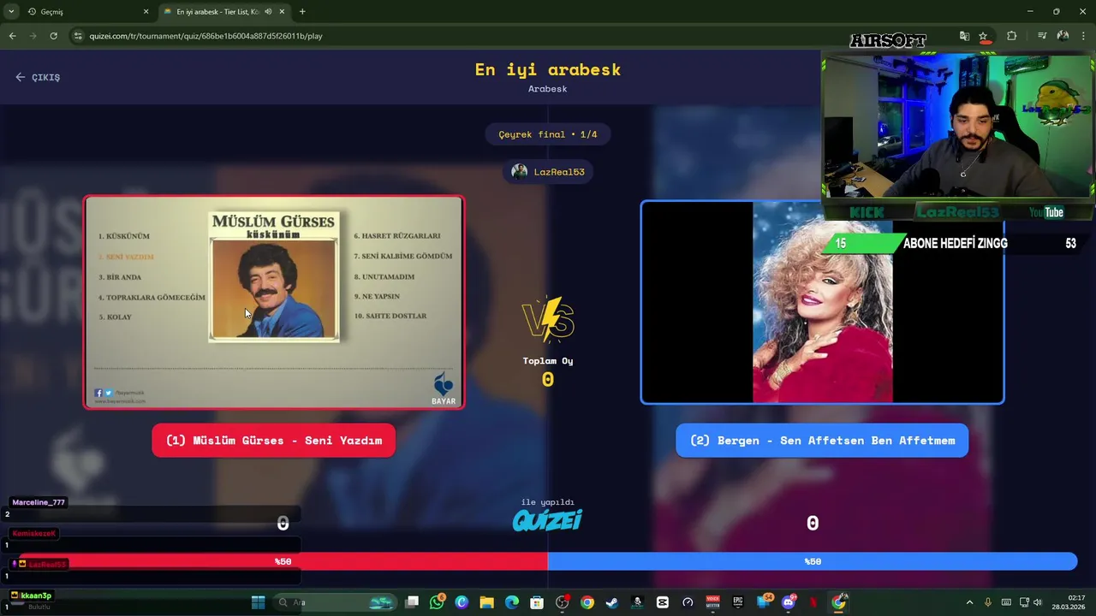Viewport: 1096px width, 616px height.
Task: Open File Explorer from the taskbar
Action: point(486,602)
